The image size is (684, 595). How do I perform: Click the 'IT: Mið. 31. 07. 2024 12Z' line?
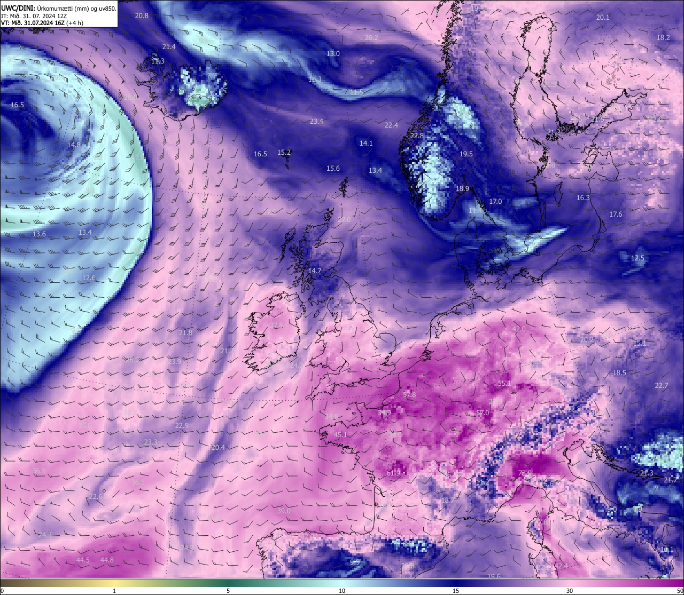[35, 16]
